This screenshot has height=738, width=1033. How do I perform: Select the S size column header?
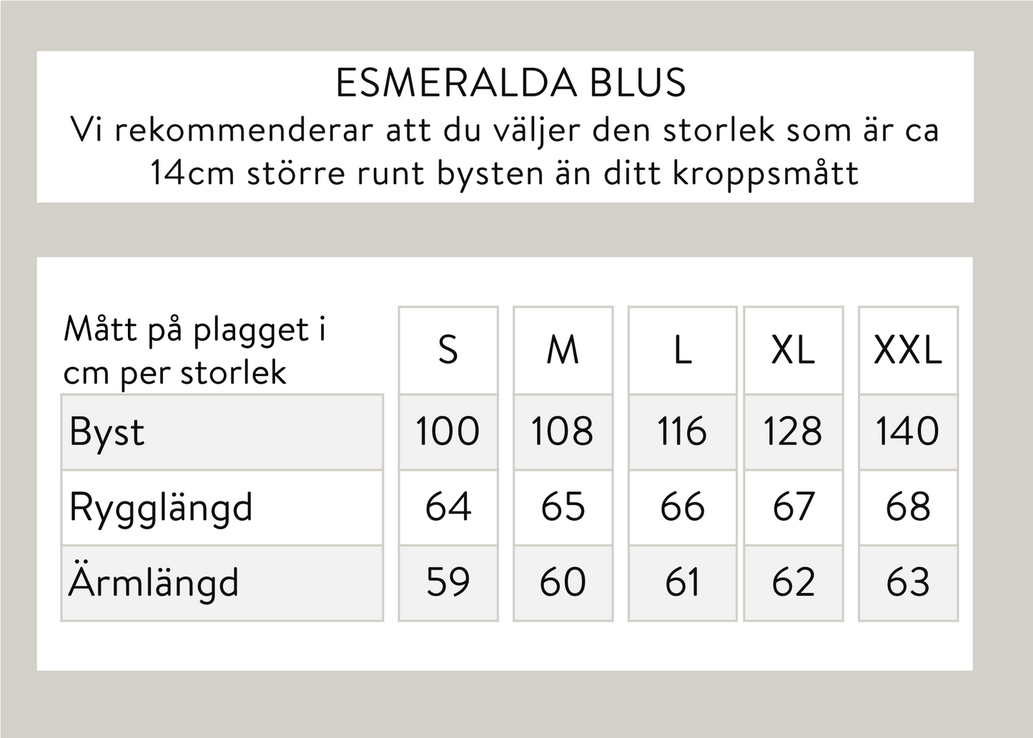pos(448,350)
